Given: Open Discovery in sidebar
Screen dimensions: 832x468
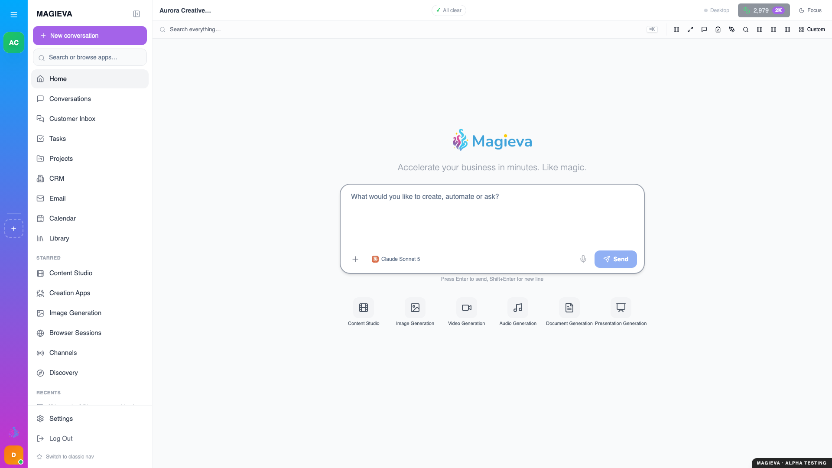Looking at the screenshot, I should pyautogui.click(x=90, y=373).
